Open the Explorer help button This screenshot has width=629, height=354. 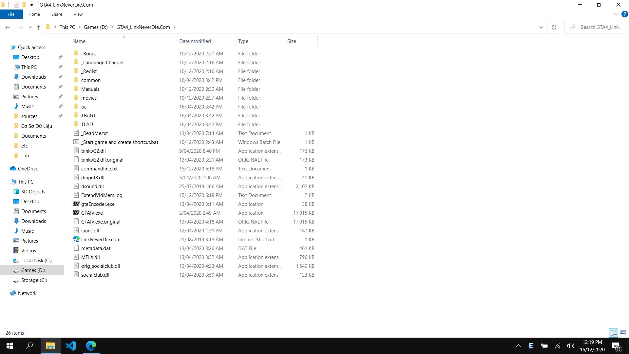[x=624, y=14]
